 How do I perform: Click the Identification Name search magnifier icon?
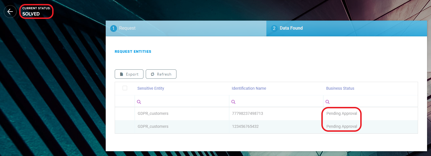point(233,102)
